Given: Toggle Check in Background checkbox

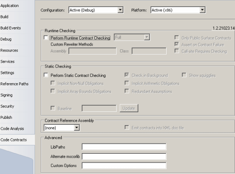Looking at the screenshot, I should [x=127, y=75].
